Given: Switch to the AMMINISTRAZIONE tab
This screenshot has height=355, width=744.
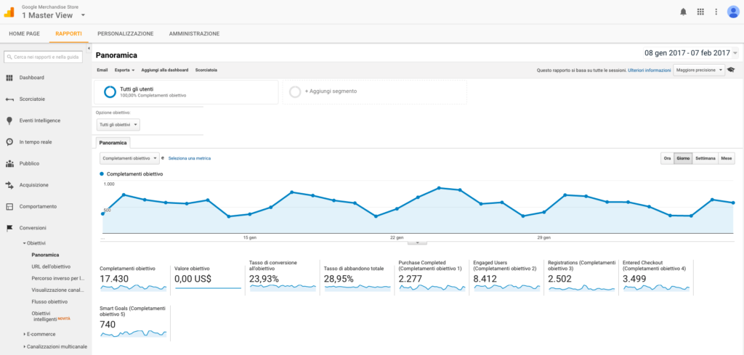Looking at the screenshot, I should point(194,33).
